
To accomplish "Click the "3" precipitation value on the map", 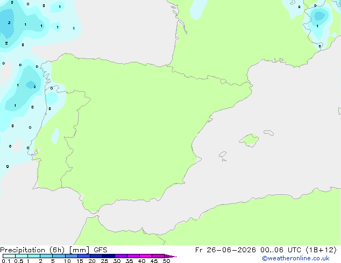I will tap(9, 23).
